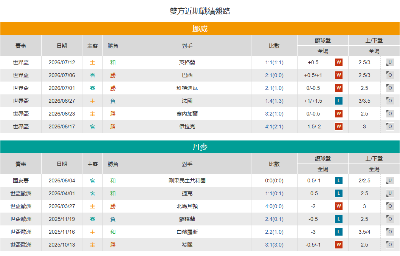Viewport: 400px width, 256px height.
Task: Click the L badge in the 蘇格蘭 row
Action: coord(338,219)
